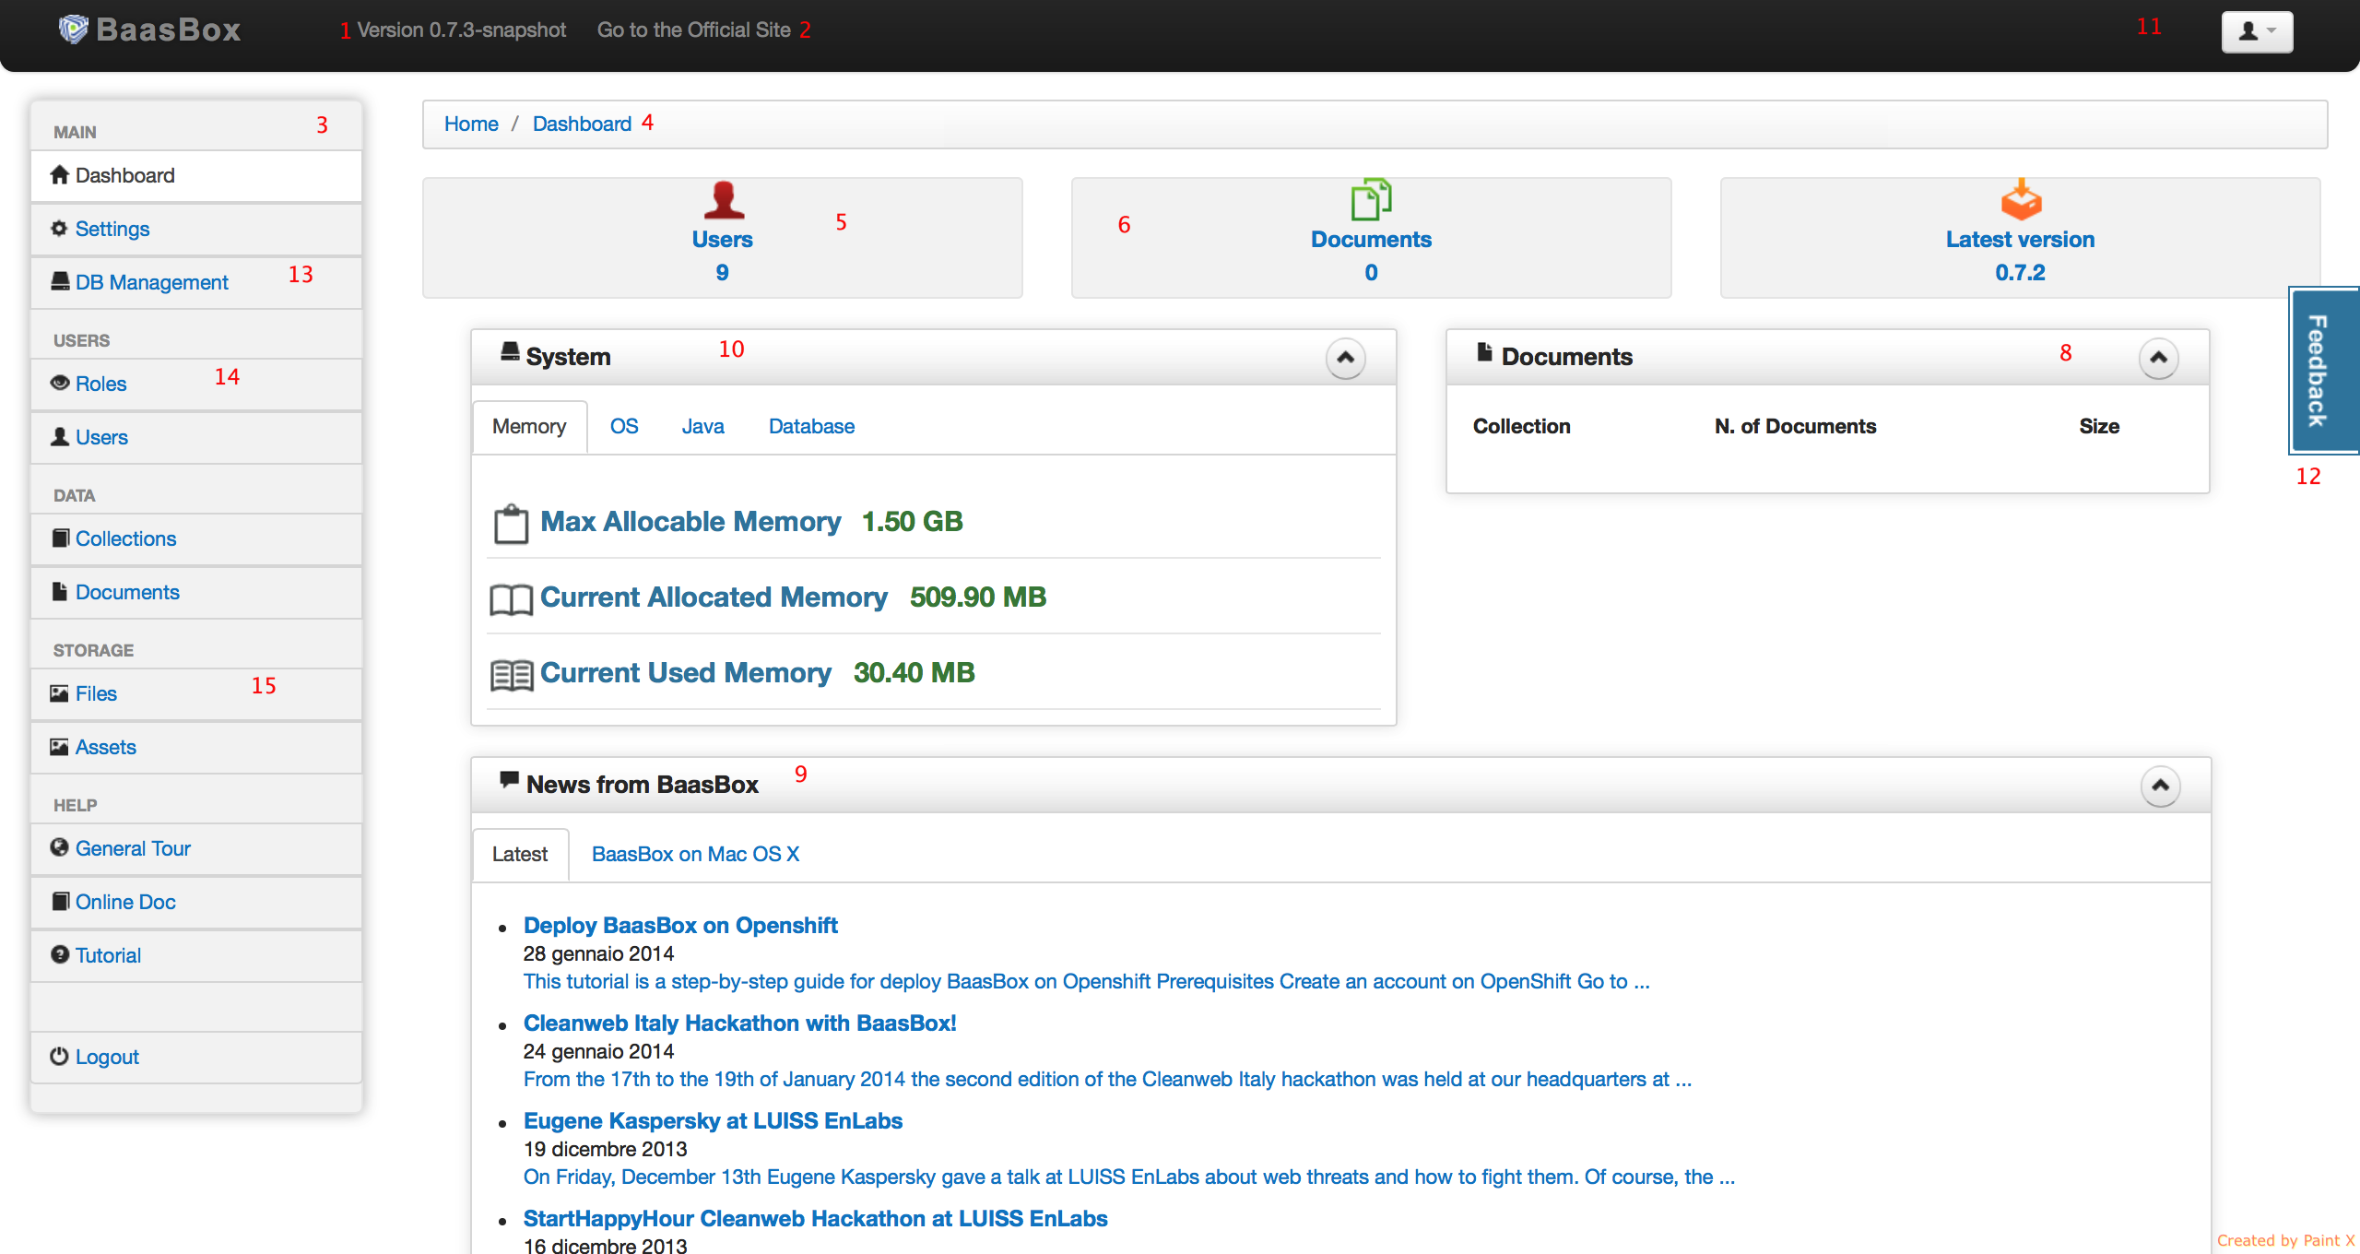Open the Files storage page
Viewport: 2360px width, 1254px height.
195,693
